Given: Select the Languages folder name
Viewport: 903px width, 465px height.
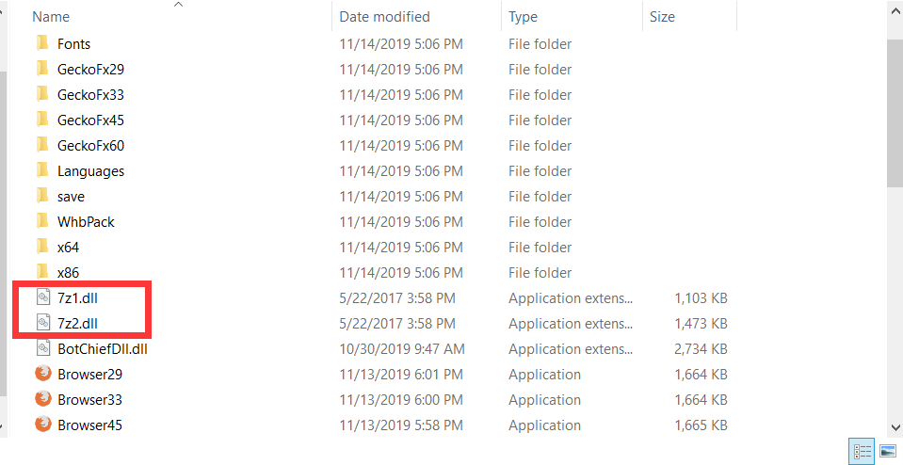Looking at the screenshot, I should coord(90,171).
